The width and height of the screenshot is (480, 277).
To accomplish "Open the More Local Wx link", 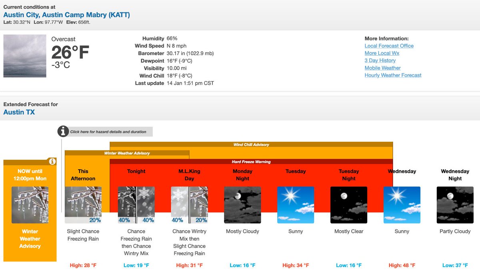I will [x=382, y=53].
